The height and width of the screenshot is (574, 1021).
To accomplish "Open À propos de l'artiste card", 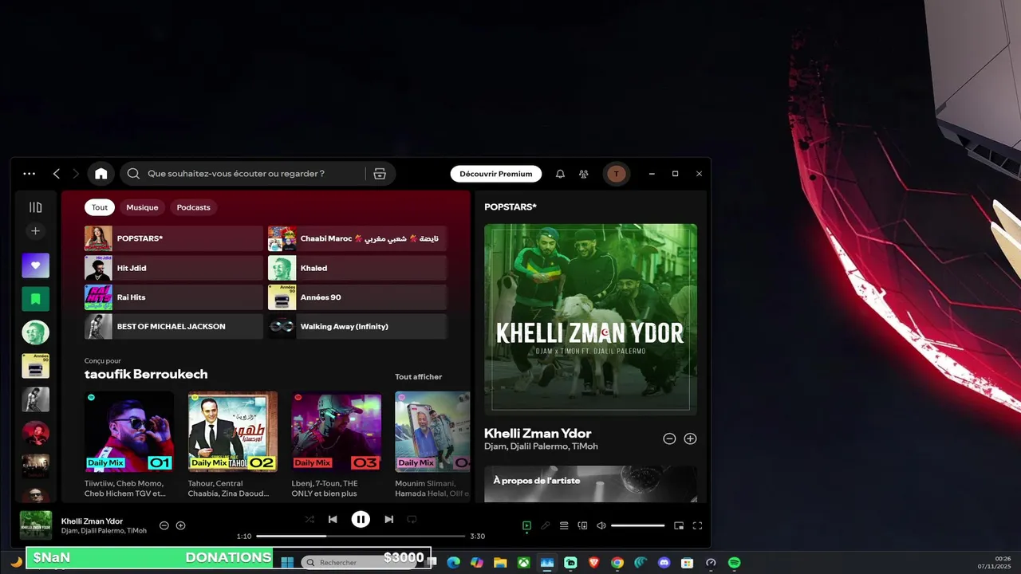I will click(590, 484).
